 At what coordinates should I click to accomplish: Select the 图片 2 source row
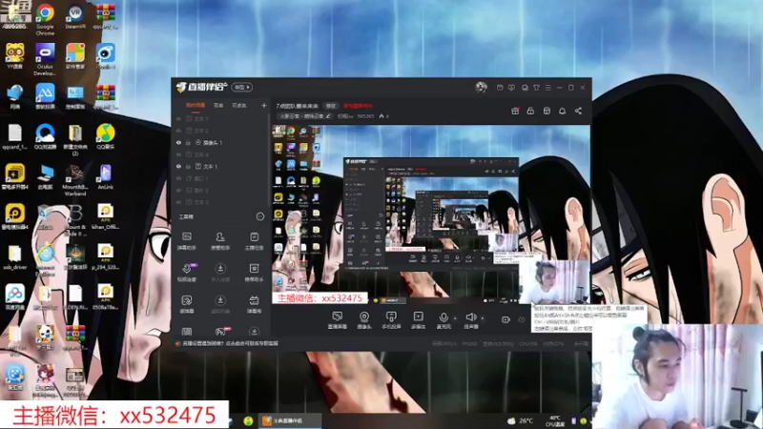[221, 190]
